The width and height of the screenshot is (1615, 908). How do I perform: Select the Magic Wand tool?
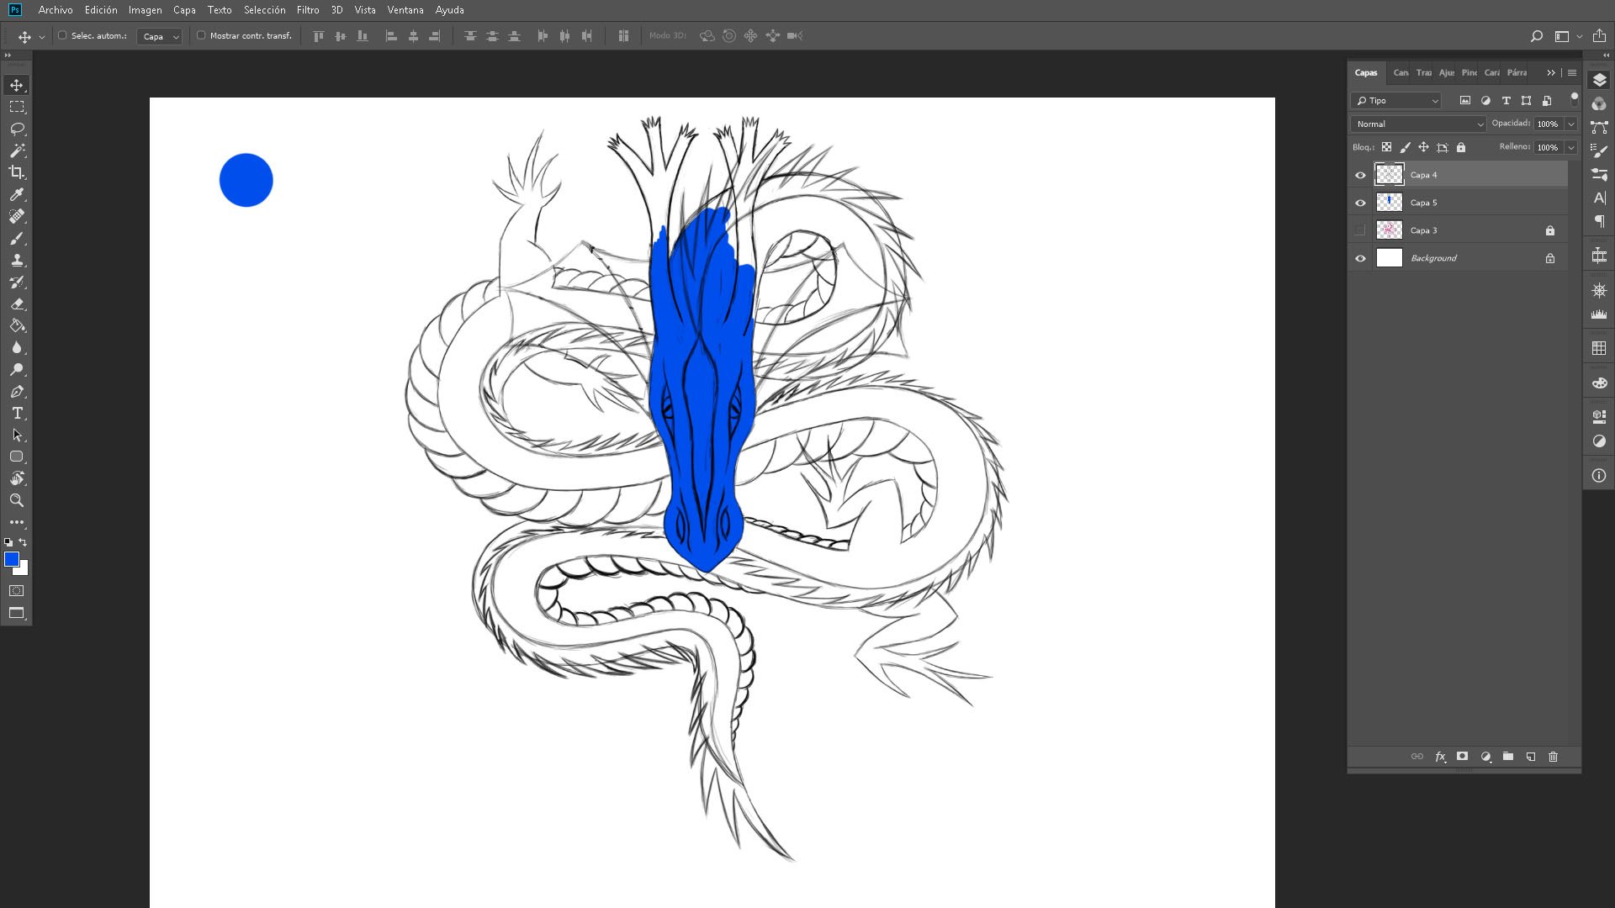click(x=17, y=150)
